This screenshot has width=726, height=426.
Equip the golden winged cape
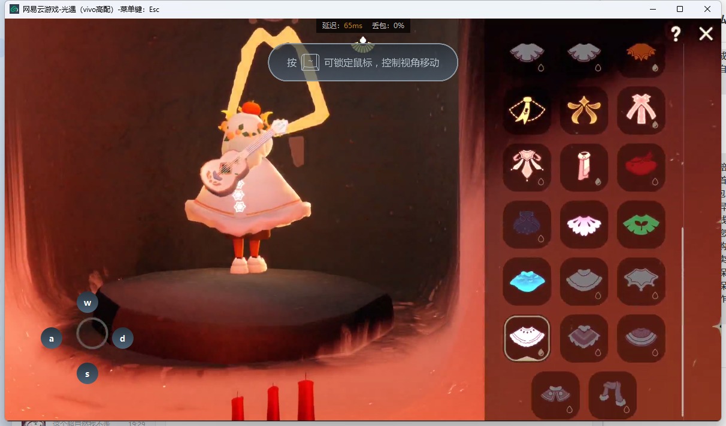click(x=584, y=111)
